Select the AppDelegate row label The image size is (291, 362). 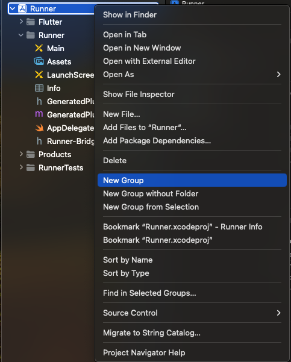pyautogui.click(x=70, y=128)
